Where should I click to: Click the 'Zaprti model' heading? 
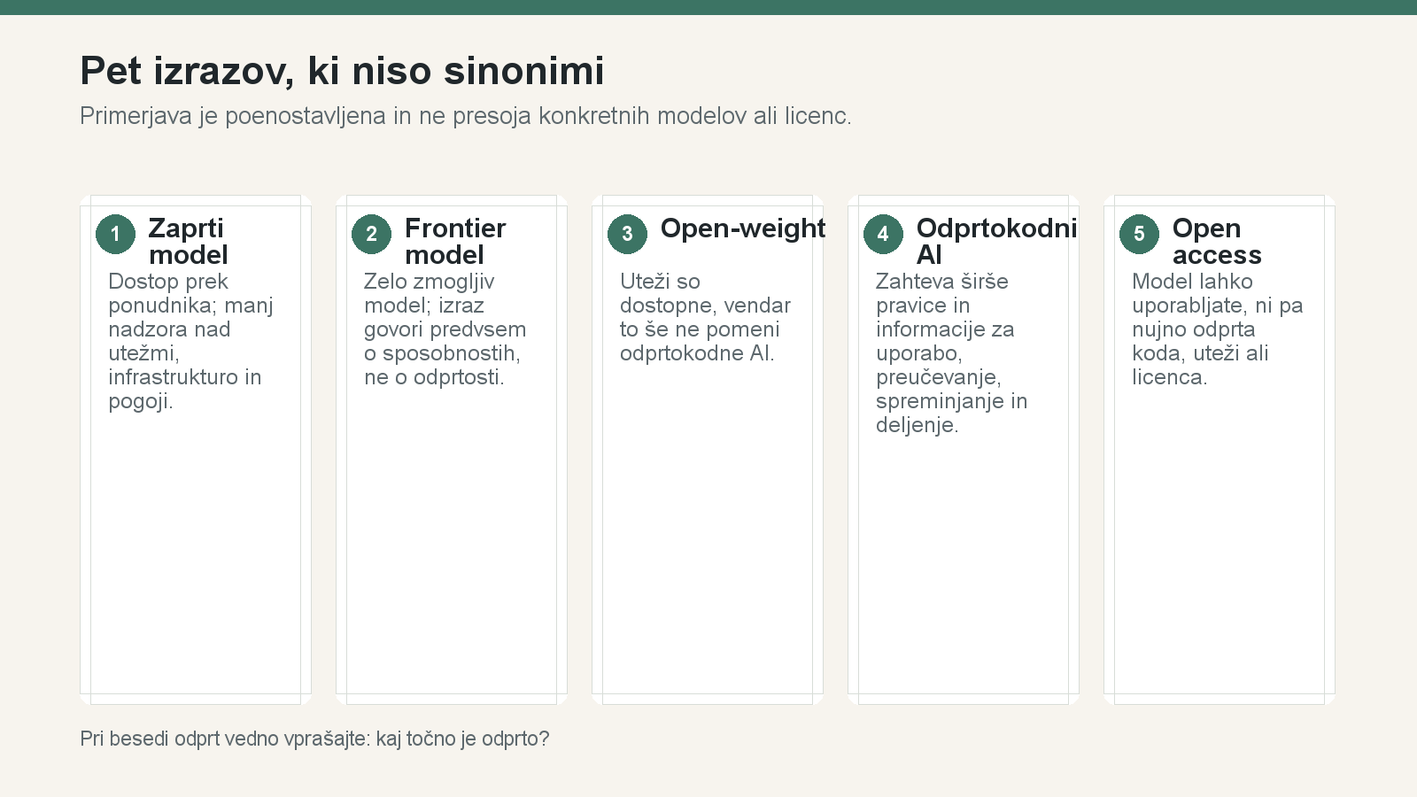(x=188, y=241)
